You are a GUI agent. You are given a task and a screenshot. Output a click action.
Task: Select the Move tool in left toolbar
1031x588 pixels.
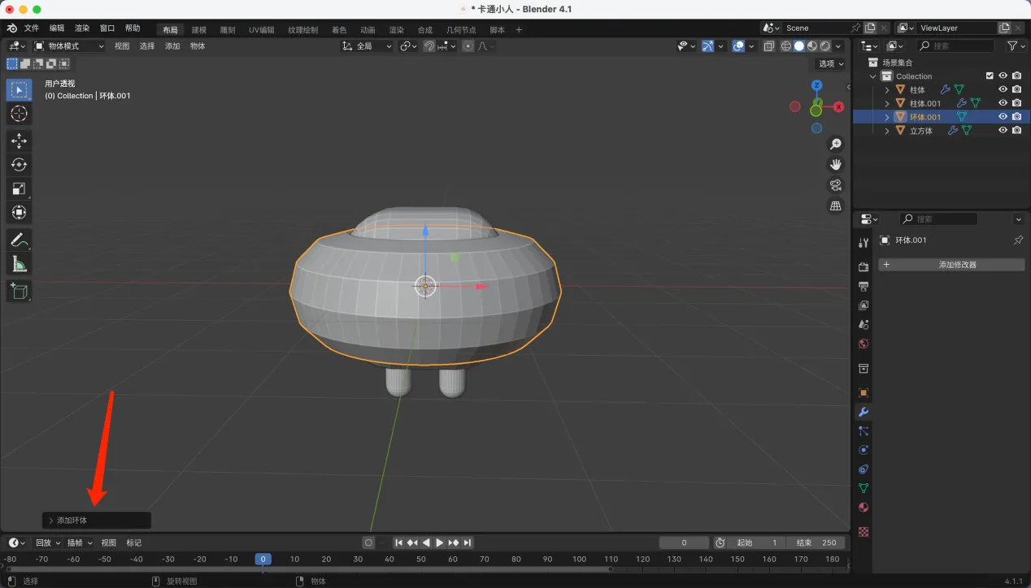[x=19, y=141]
